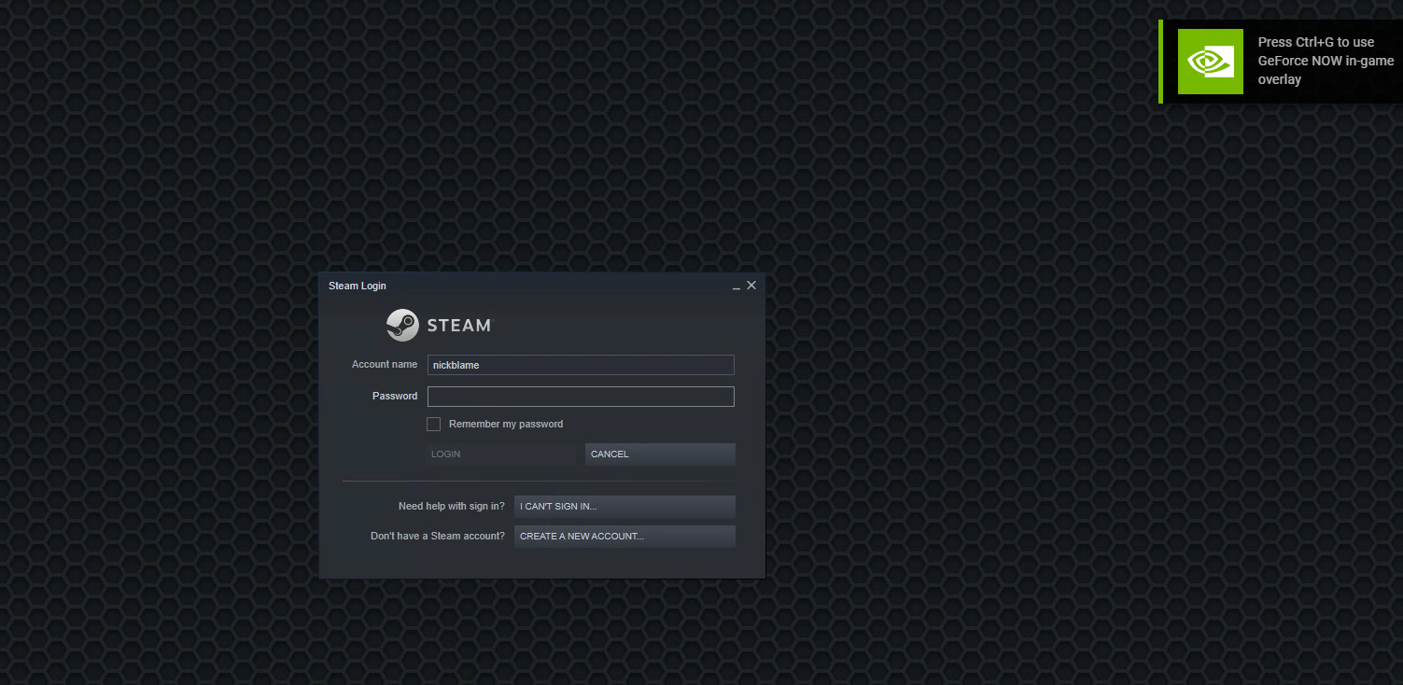1403x685 pixels.
Task: Close the Steam Login dialog
Action: tap(751, 286)
